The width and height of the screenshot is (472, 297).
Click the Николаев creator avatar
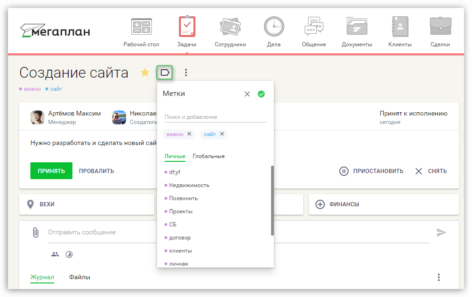pos(119,117)
